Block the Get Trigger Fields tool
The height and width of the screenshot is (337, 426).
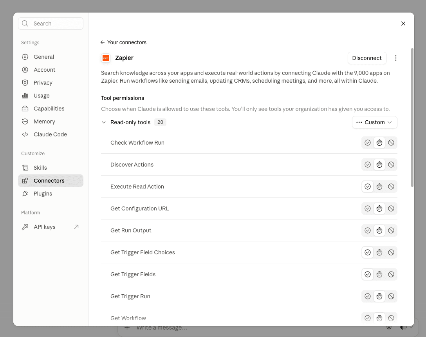391,274
